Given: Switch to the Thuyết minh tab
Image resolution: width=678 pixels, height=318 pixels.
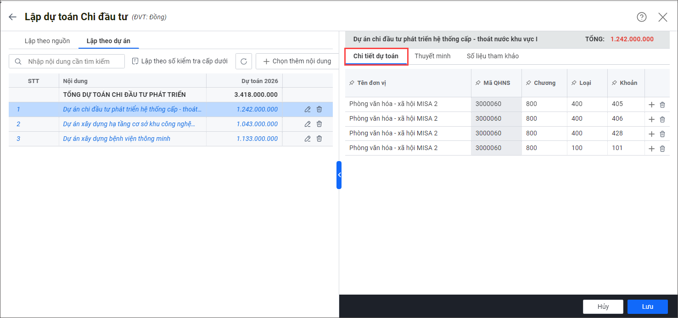Looking at the screenshot, I should click(x=432, y=56).
